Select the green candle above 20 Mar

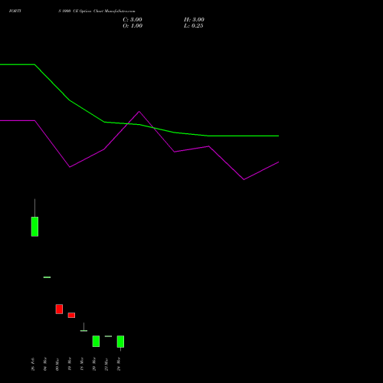[96, 341]
